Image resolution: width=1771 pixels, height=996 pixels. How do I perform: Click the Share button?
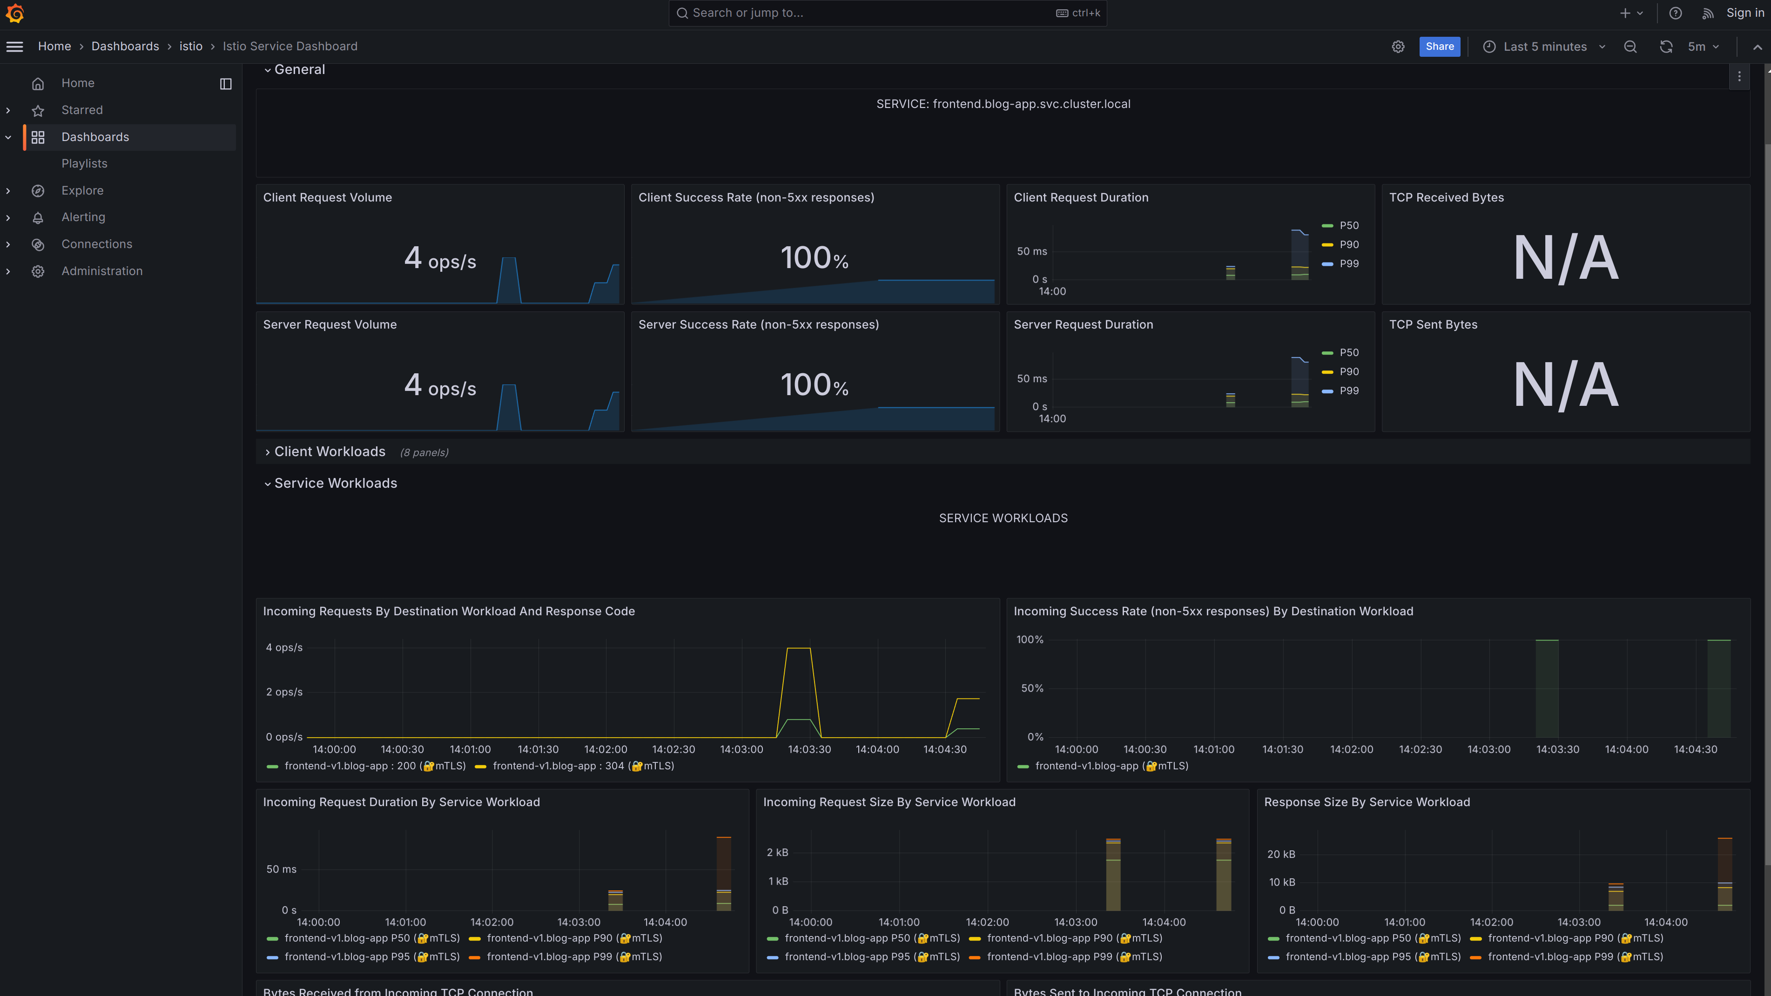(x=1440, y=47)
